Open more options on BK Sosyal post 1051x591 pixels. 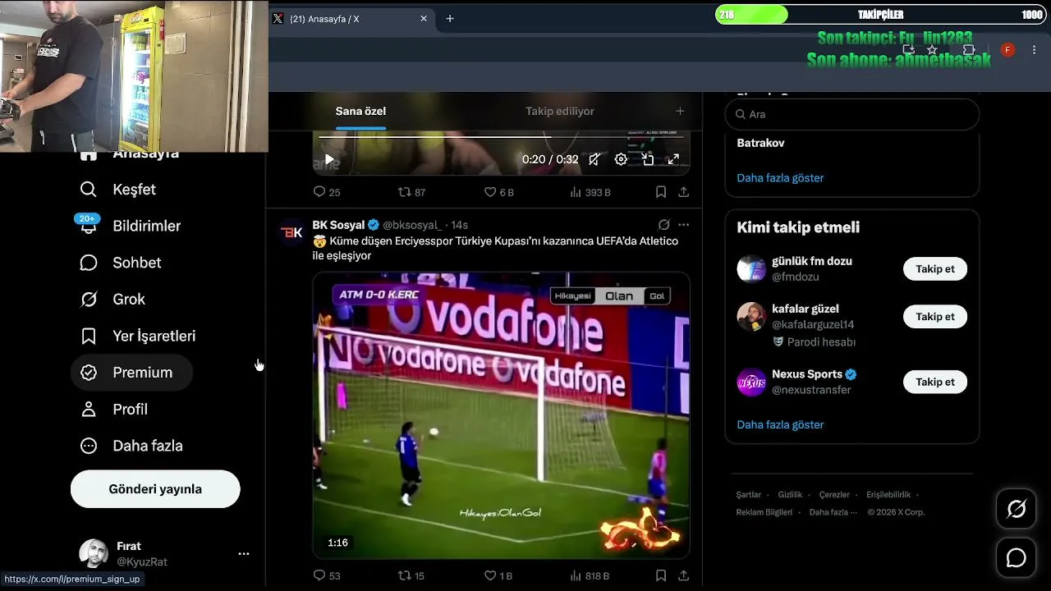coord(683,225)
